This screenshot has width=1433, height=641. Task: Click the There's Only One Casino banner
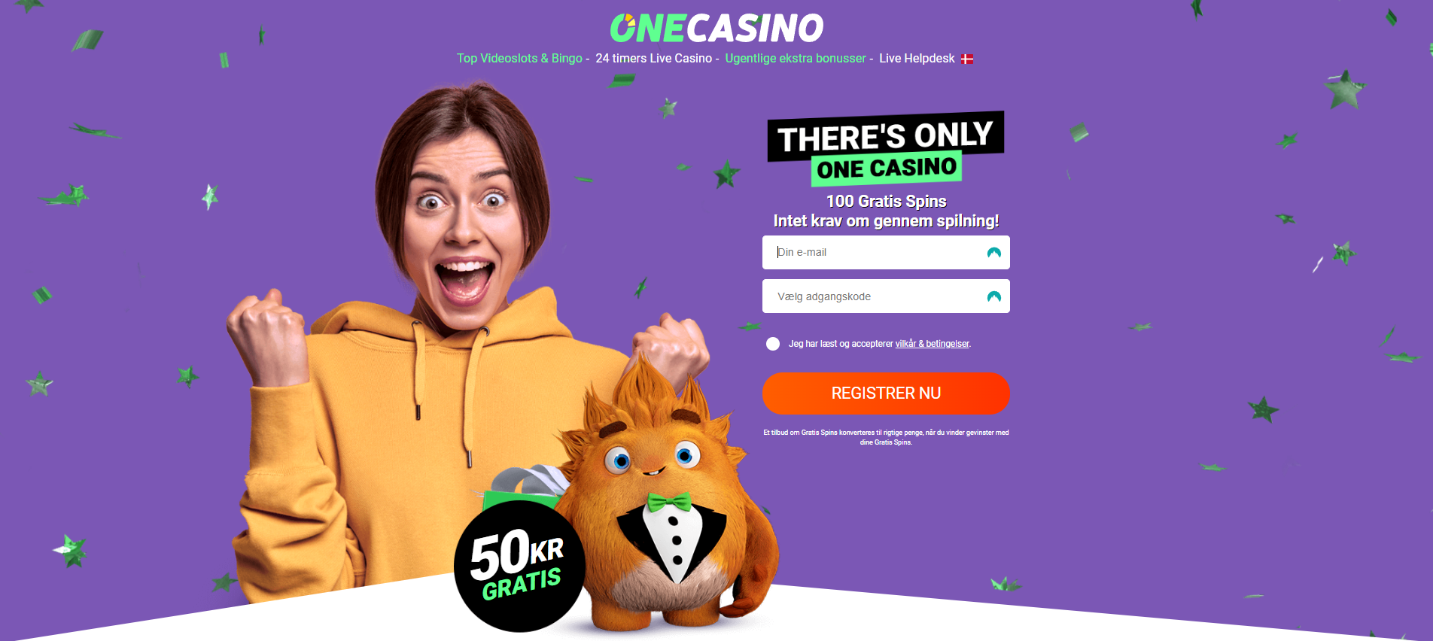tap(886, 149)
